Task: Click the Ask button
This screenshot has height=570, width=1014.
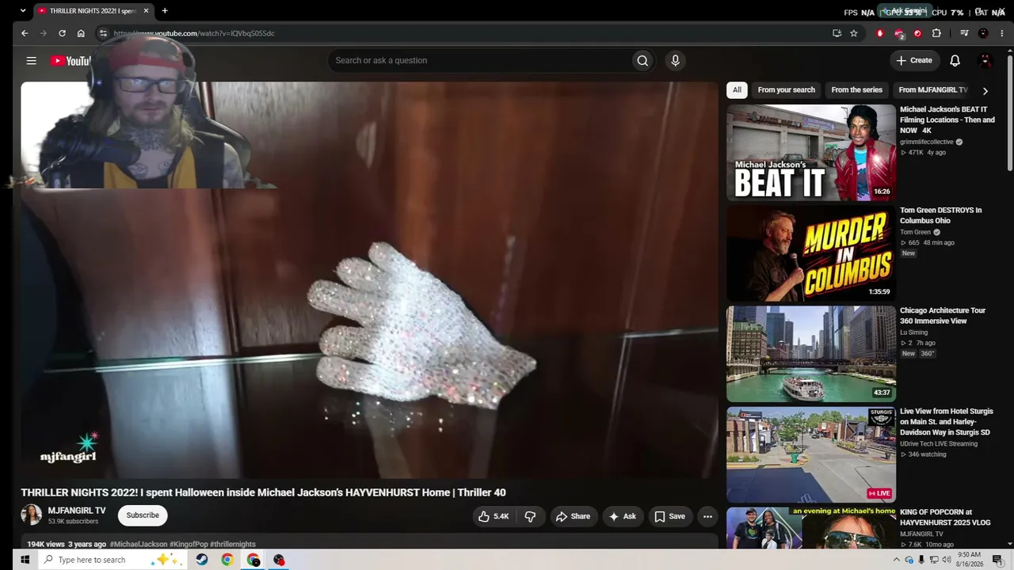Action: pyautogui.click(x=622, y=516)
